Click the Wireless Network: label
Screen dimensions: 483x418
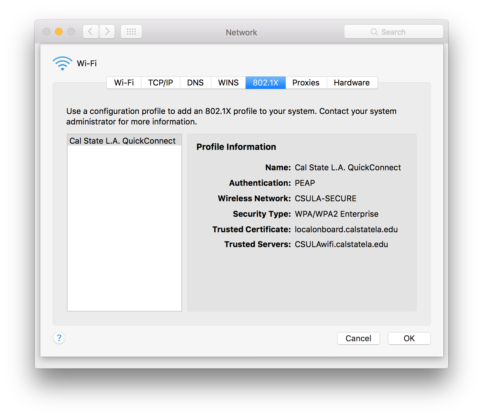255,198
